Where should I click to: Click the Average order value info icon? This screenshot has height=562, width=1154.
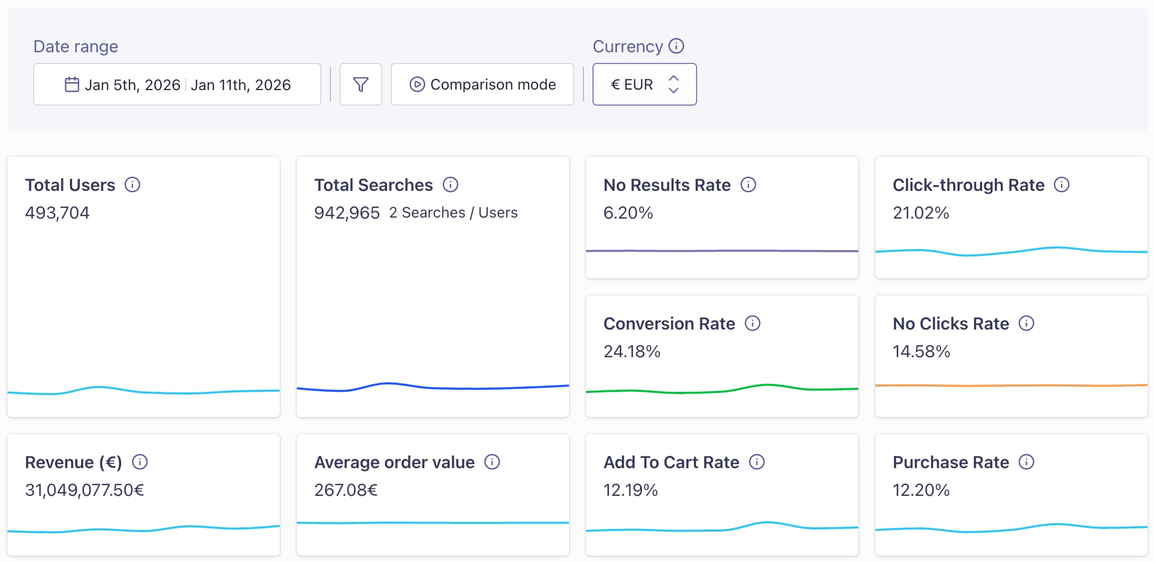click(493, 462)
